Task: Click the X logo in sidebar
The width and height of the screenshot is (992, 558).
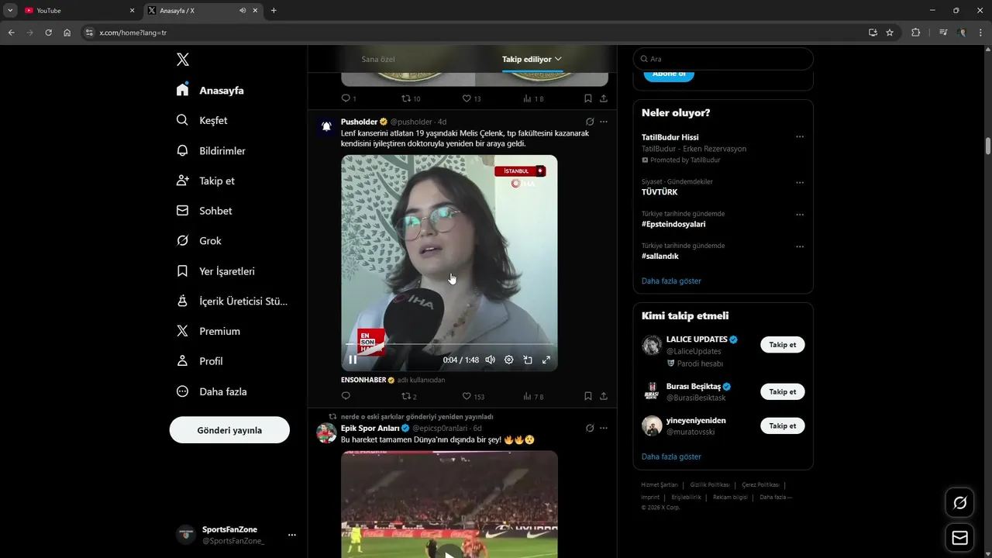Action: (183, 60)
